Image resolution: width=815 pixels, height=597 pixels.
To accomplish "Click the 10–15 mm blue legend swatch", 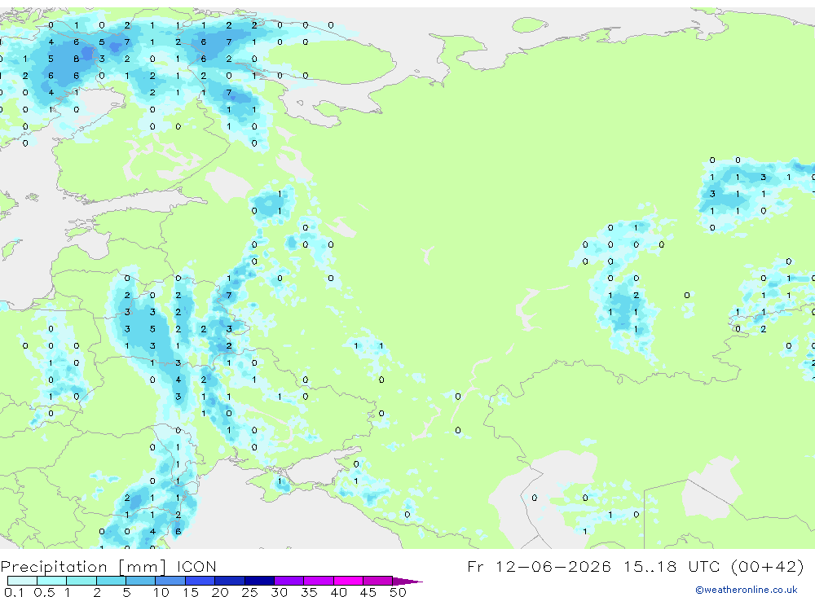I will pos(170,581).
